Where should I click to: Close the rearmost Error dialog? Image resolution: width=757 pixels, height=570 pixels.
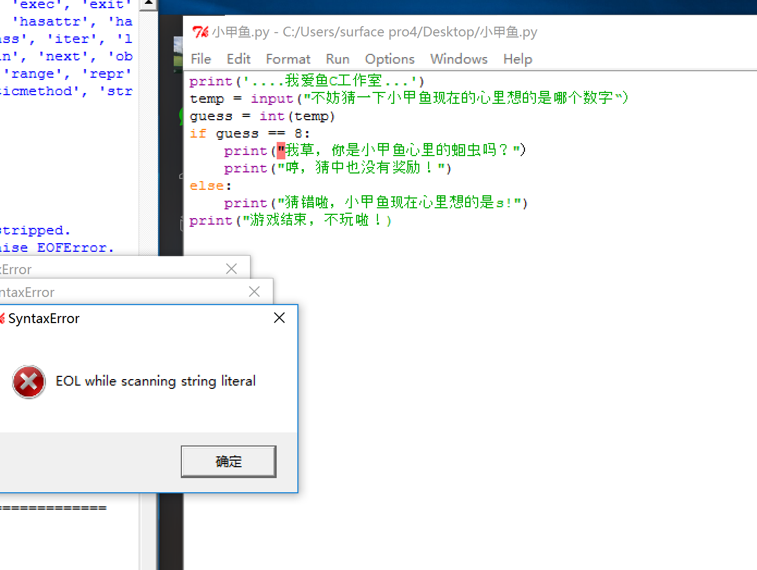pyautogui.click(x=231, y=269)
